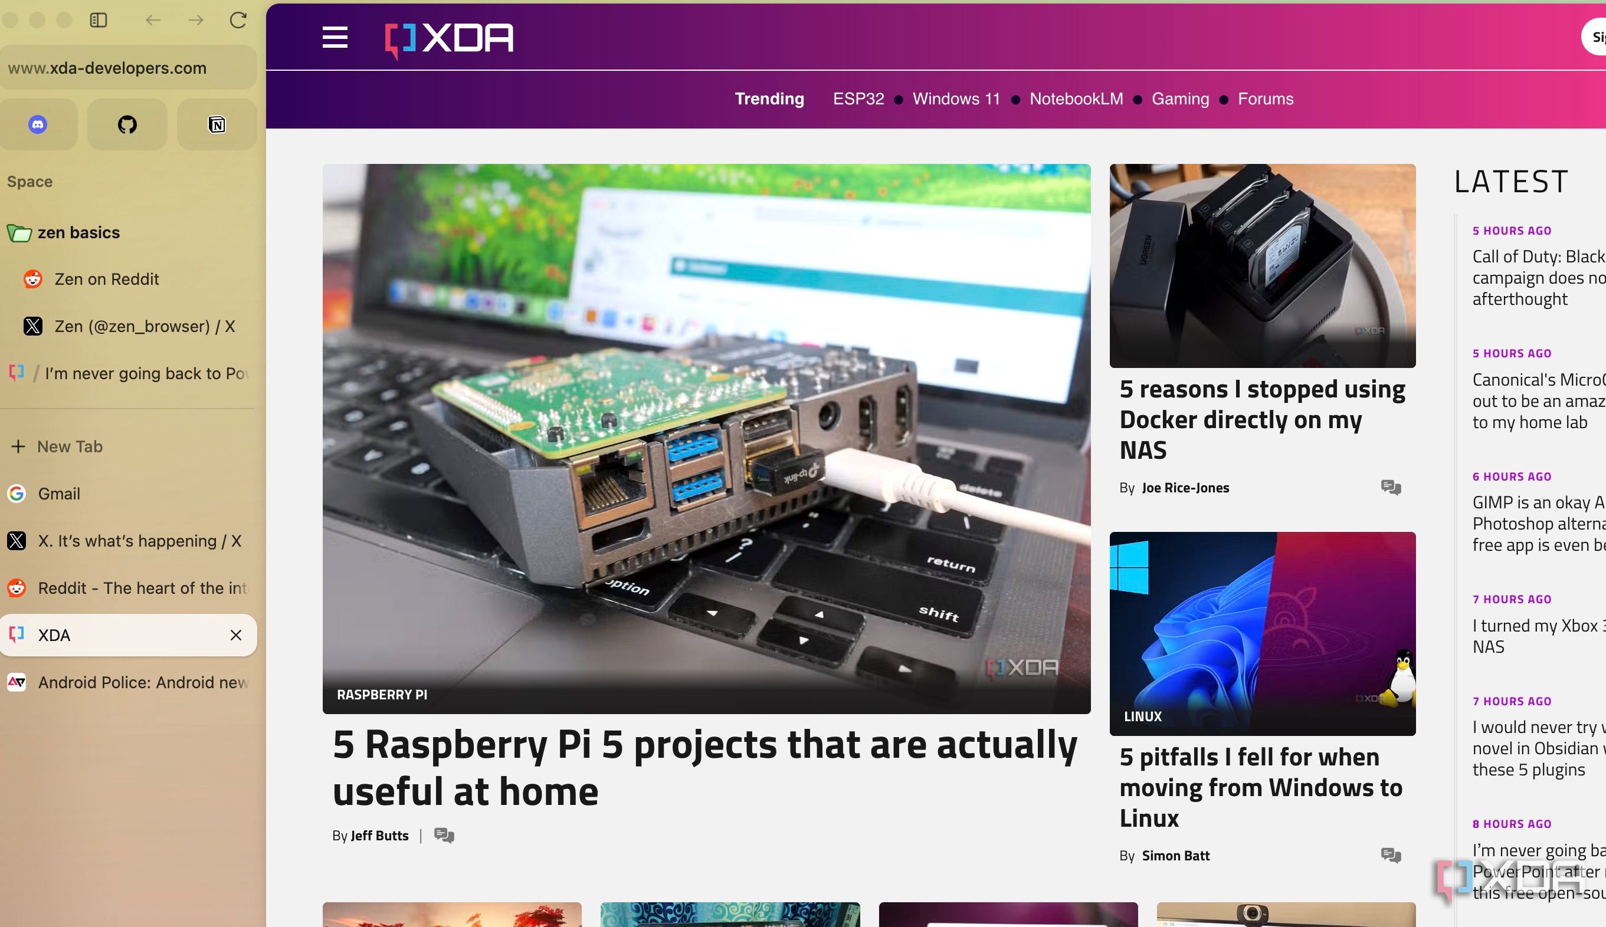
Task: Close the XDA tab
Action: pos(235,636)
